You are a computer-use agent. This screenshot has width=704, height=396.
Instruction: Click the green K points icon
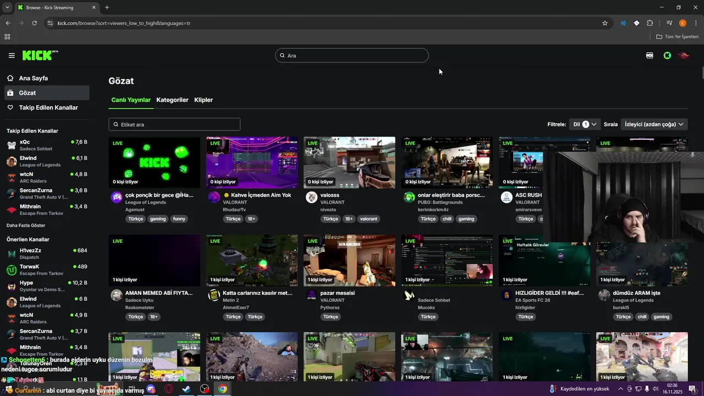[x=667, y=56]
